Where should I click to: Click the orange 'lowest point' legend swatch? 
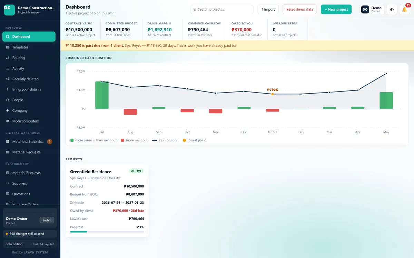point(184,140)
